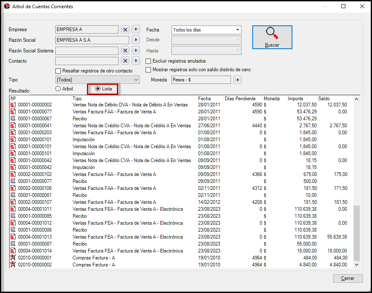Open the disabled Hasta date dropdown
This screenshot has width=372, height=293.
206,50
